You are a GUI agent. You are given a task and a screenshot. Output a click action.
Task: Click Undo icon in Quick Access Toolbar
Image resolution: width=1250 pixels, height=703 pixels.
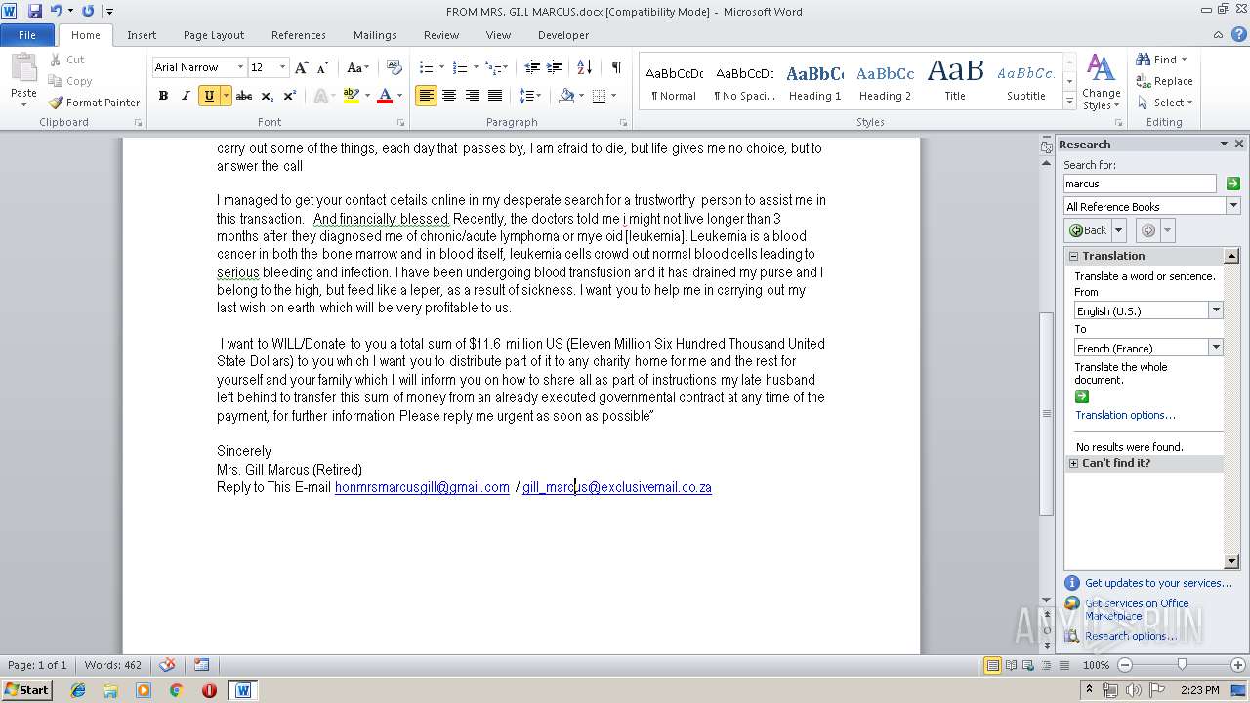point(56,11)
